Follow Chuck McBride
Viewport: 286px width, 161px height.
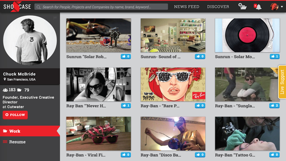pyautogui.click(x=15, y=115)
